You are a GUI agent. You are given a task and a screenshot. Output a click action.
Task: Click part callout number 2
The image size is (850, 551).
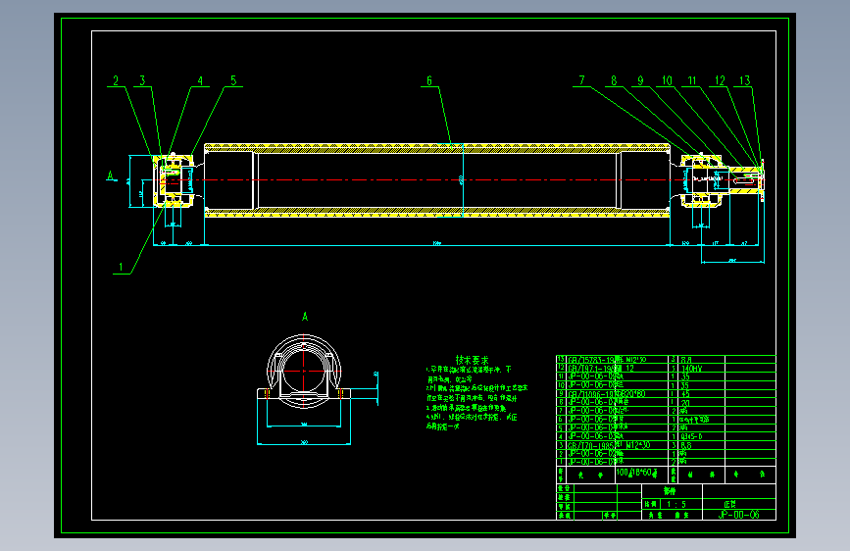coord(116,80)
